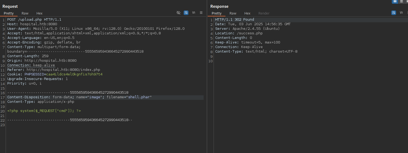Switch to Response Pretty tab
Viewport: 408px width, 153px height.
(x=217, y=13)
